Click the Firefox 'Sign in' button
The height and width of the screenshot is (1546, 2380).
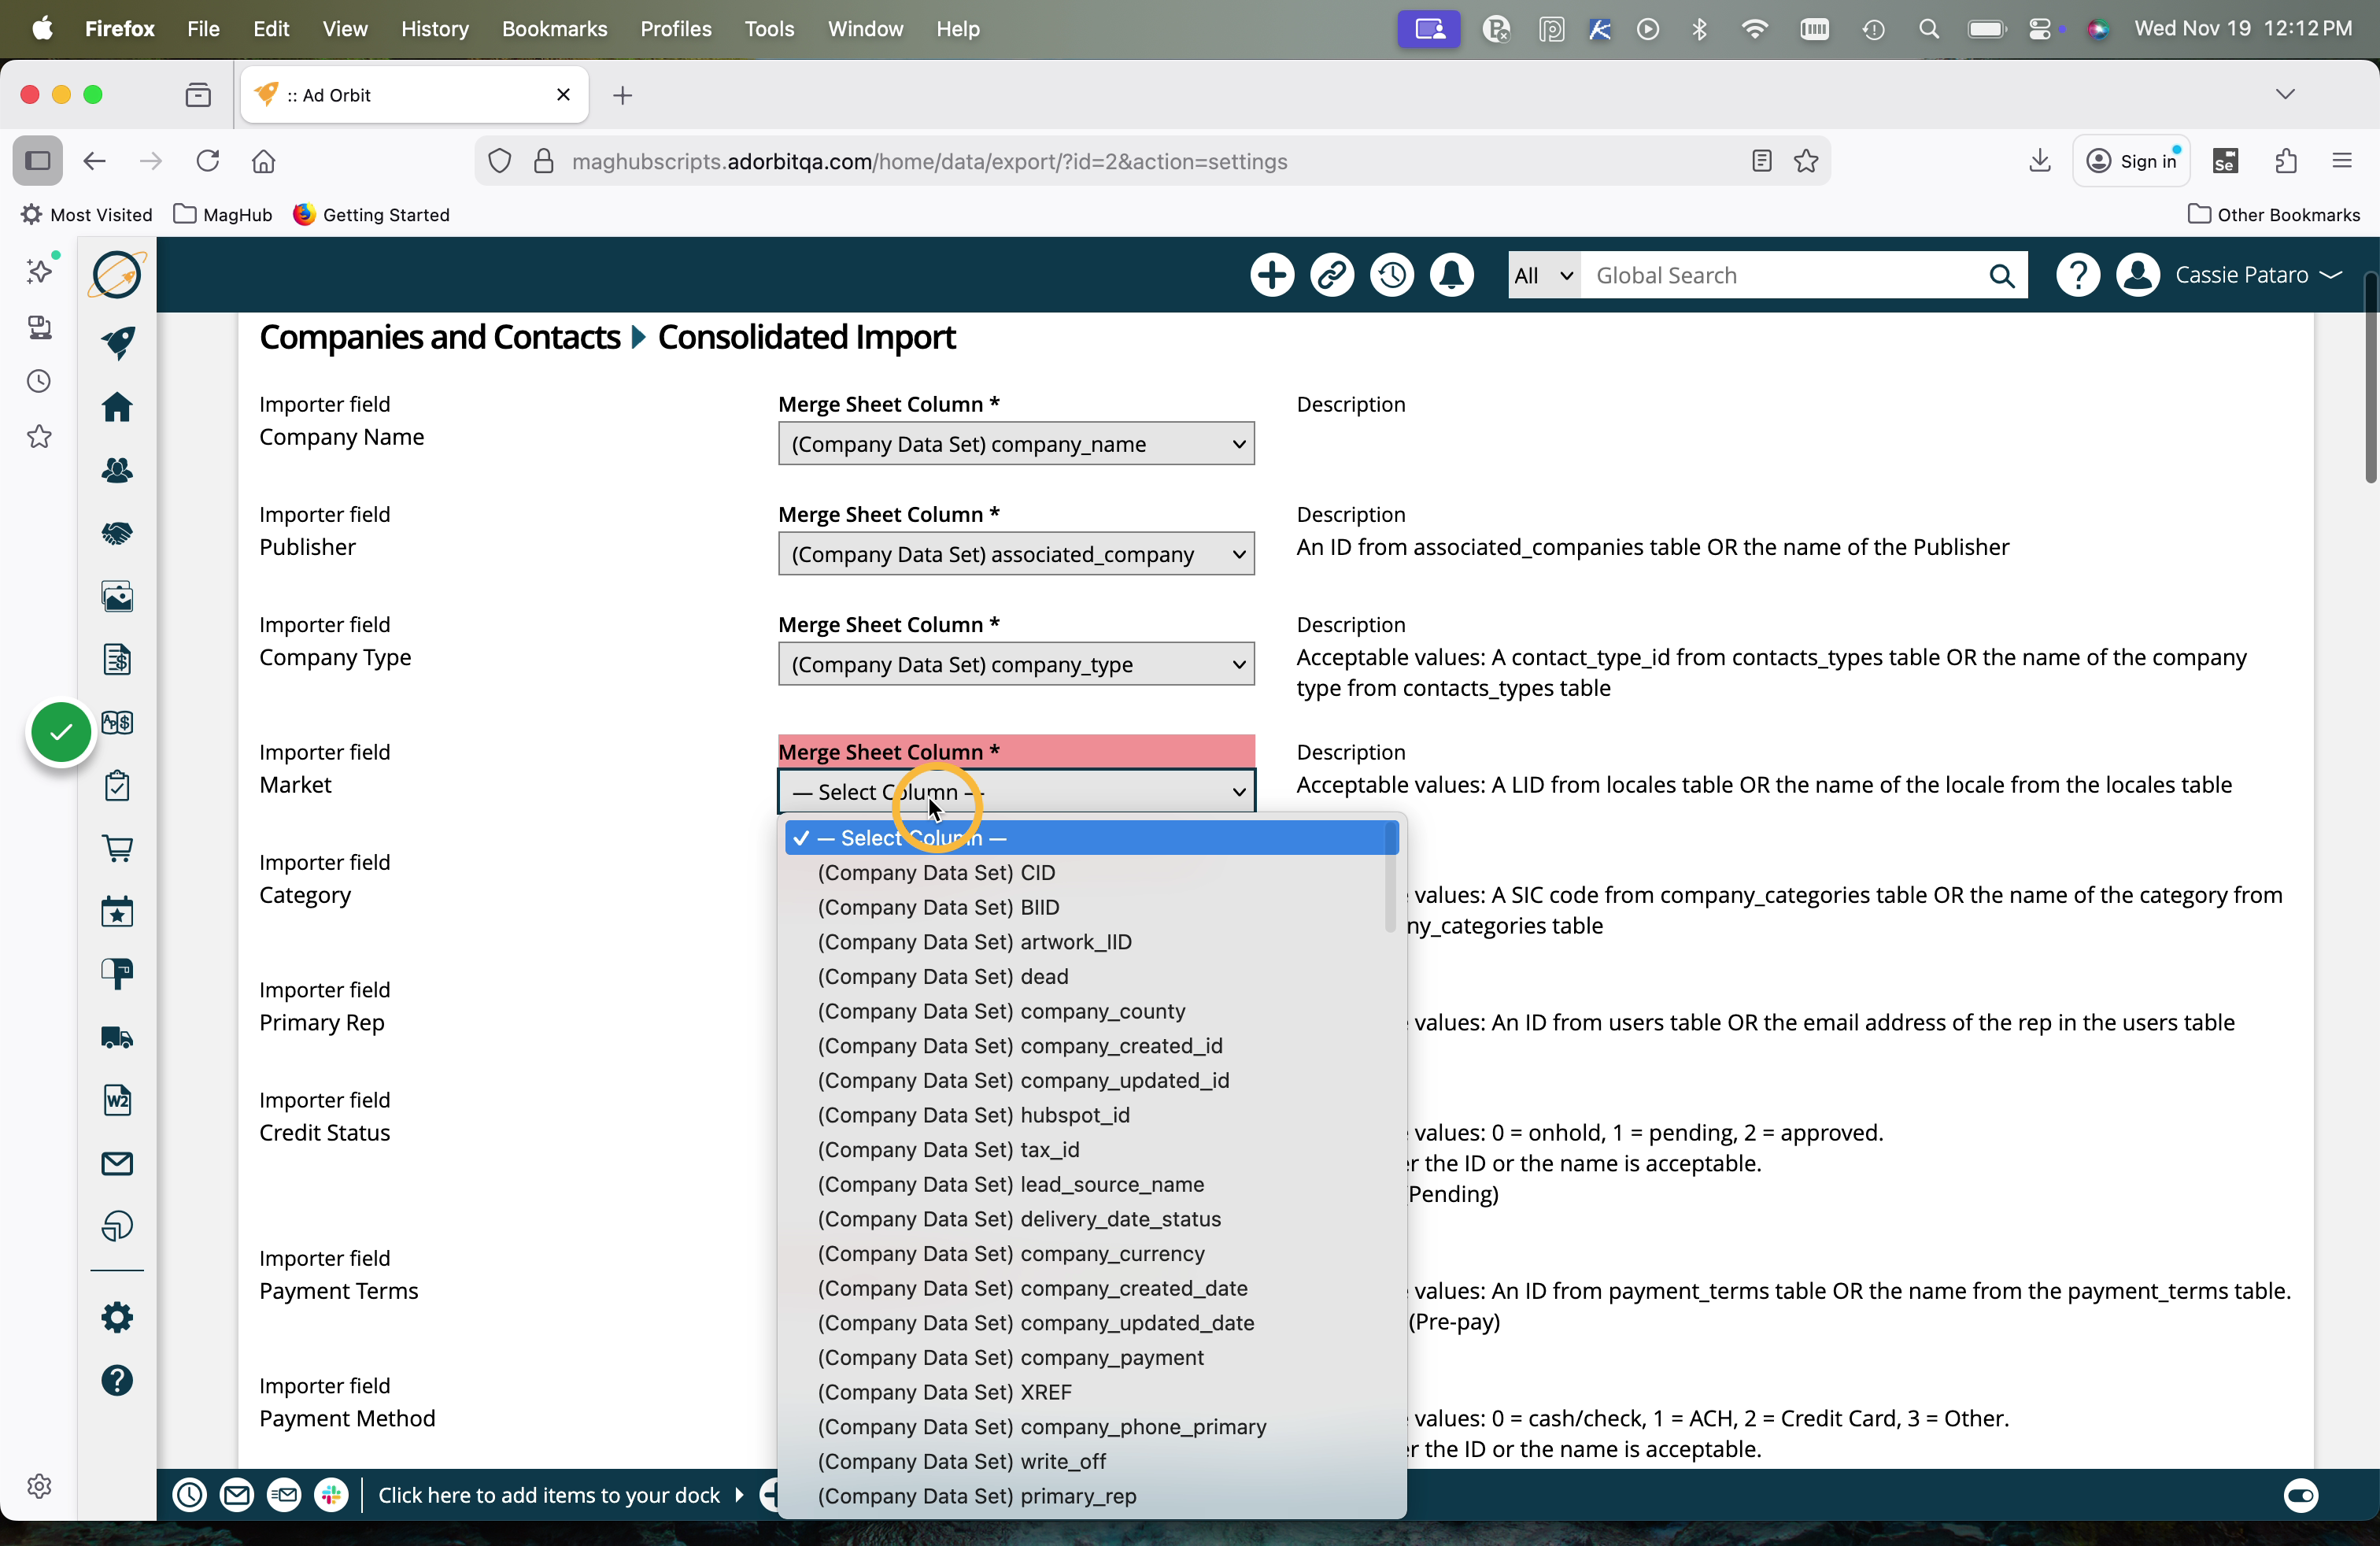tap(2131, 161)
